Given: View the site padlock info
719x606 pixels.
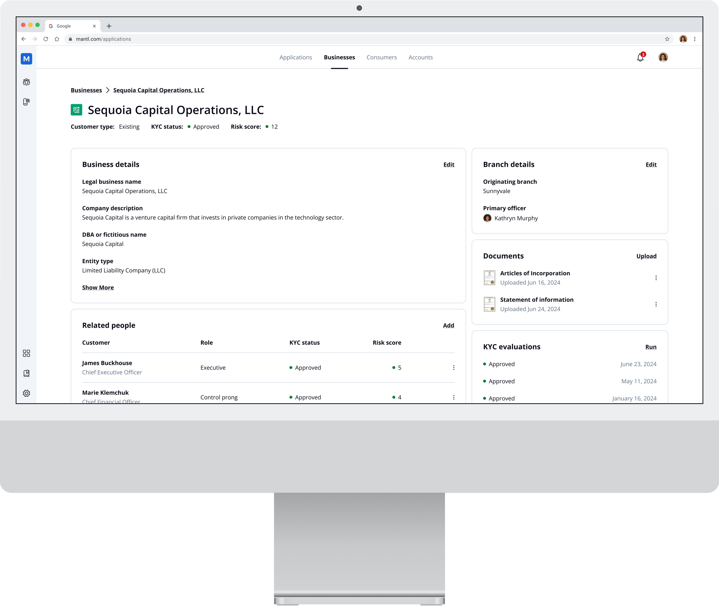Looking at the screenshot, I should (x=70, y=39).
